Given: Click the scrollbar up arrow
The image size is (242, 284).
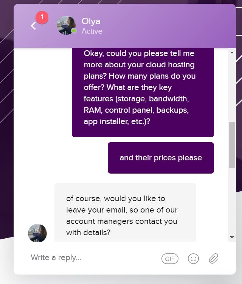Looking at the screenshot, I should pos(232,53).
